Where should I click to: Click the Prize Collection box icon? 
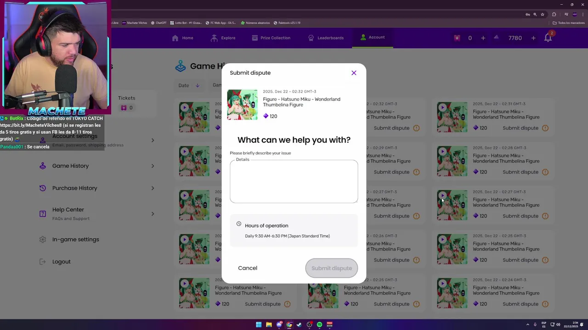point(254,38)
